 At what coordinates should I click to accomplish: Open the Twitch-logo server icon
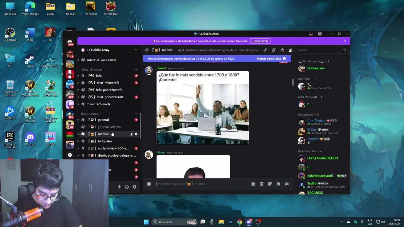point(70,104)
